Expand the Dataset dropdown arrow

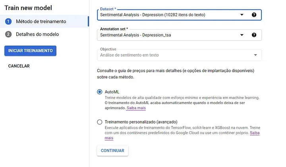tap(242, 15)
